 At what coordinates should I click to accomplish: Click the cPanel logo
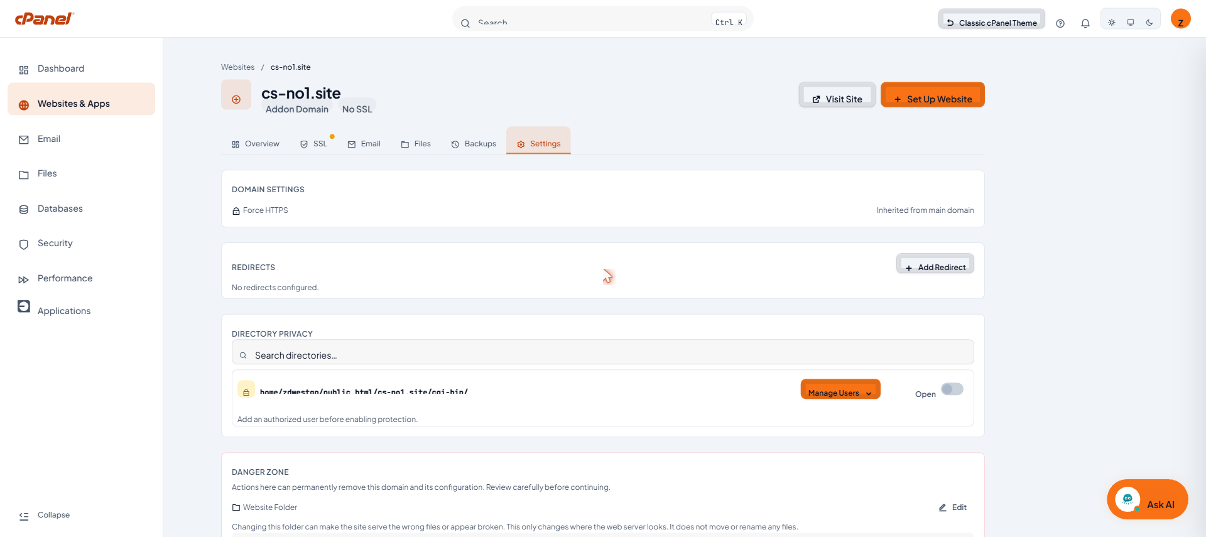pos(45,19)
